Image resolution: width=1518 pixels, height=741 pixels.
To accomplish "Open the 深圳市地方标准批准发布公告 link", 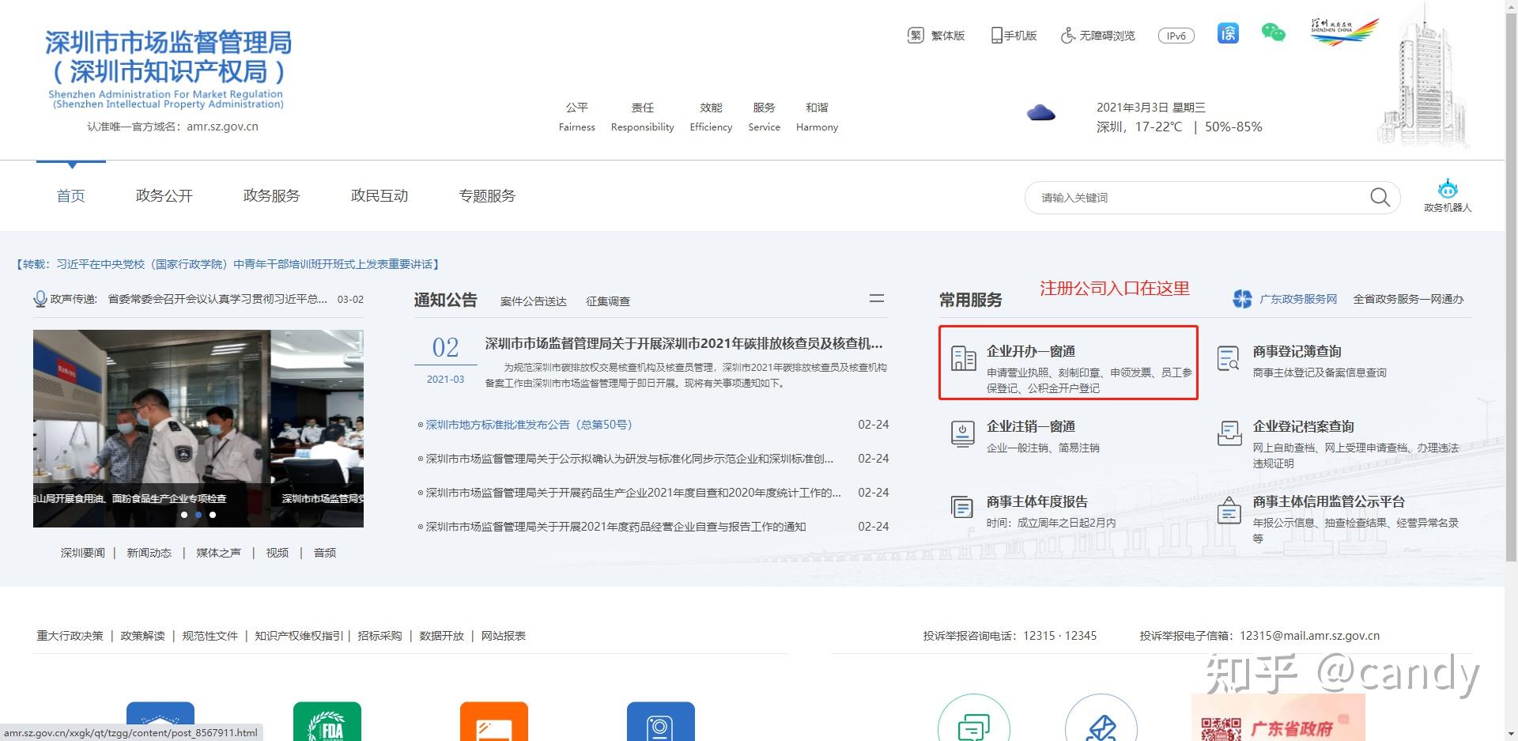I will click(529, 425).
